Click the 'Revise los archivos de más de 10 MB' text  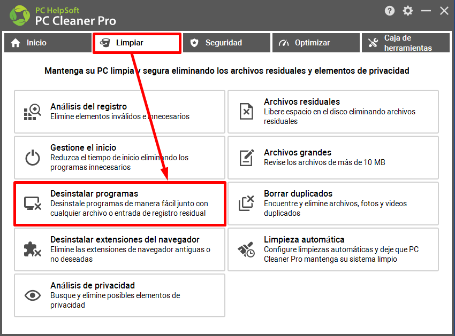click(324, 162)
